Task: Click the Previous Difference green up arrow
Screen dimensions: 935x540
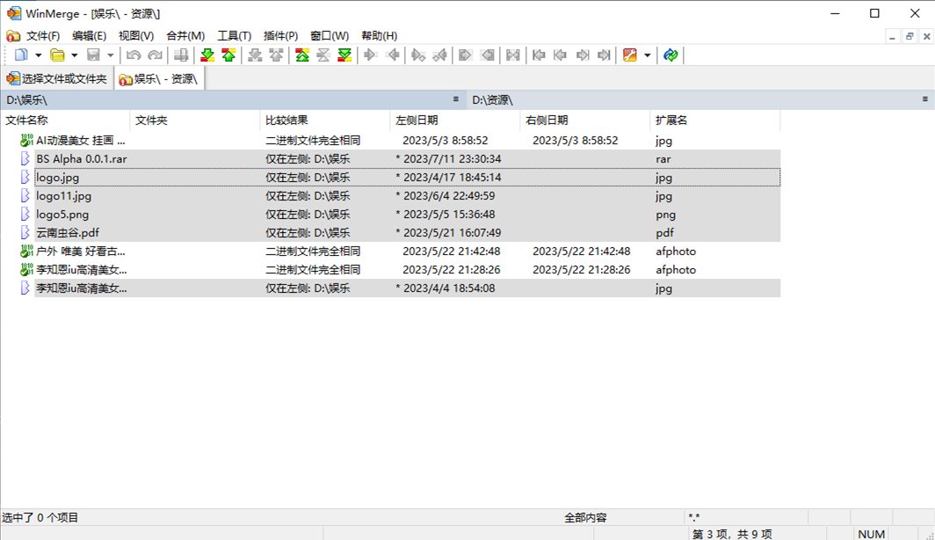Action: pos(228,55)
